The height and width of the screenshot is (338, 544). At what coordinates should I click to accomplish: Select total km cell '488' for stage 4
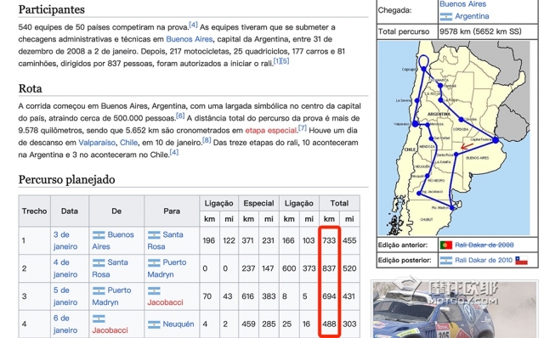(329, 324)
